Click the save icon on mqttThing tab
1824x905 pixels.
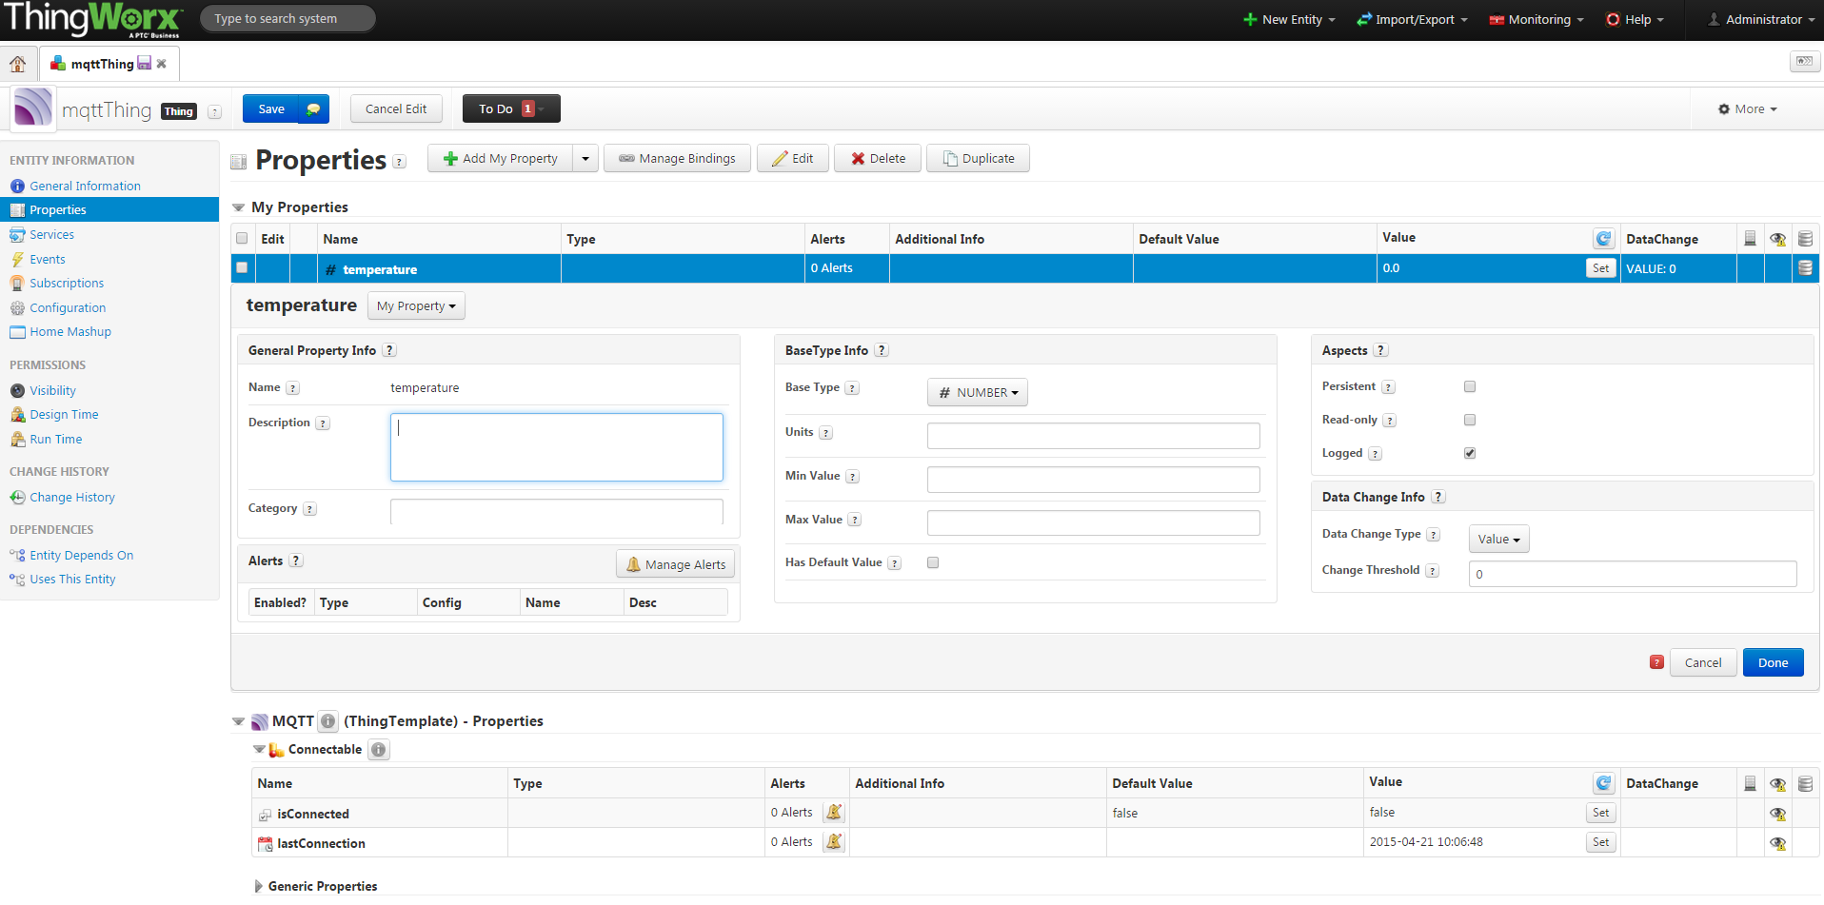[x=145, y=63]
